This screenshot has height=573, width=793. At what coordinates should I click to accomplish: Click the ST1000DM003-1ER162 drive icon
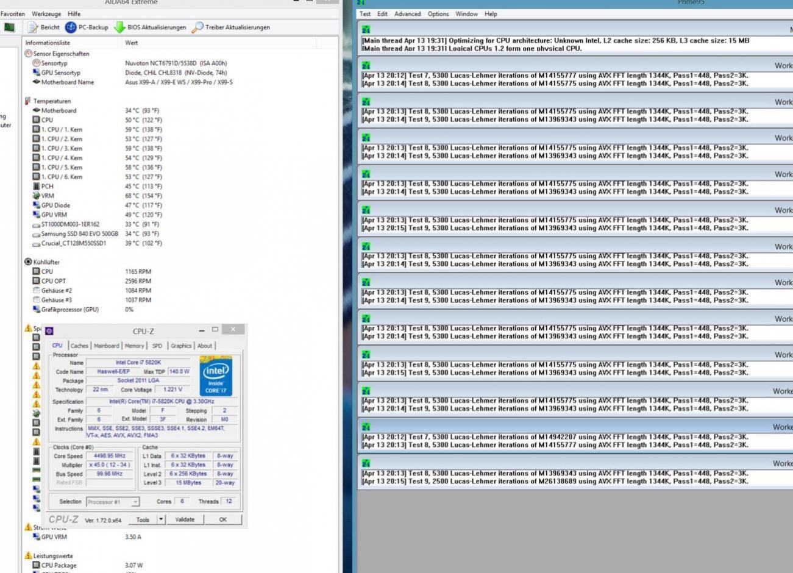tap(37, 224)
